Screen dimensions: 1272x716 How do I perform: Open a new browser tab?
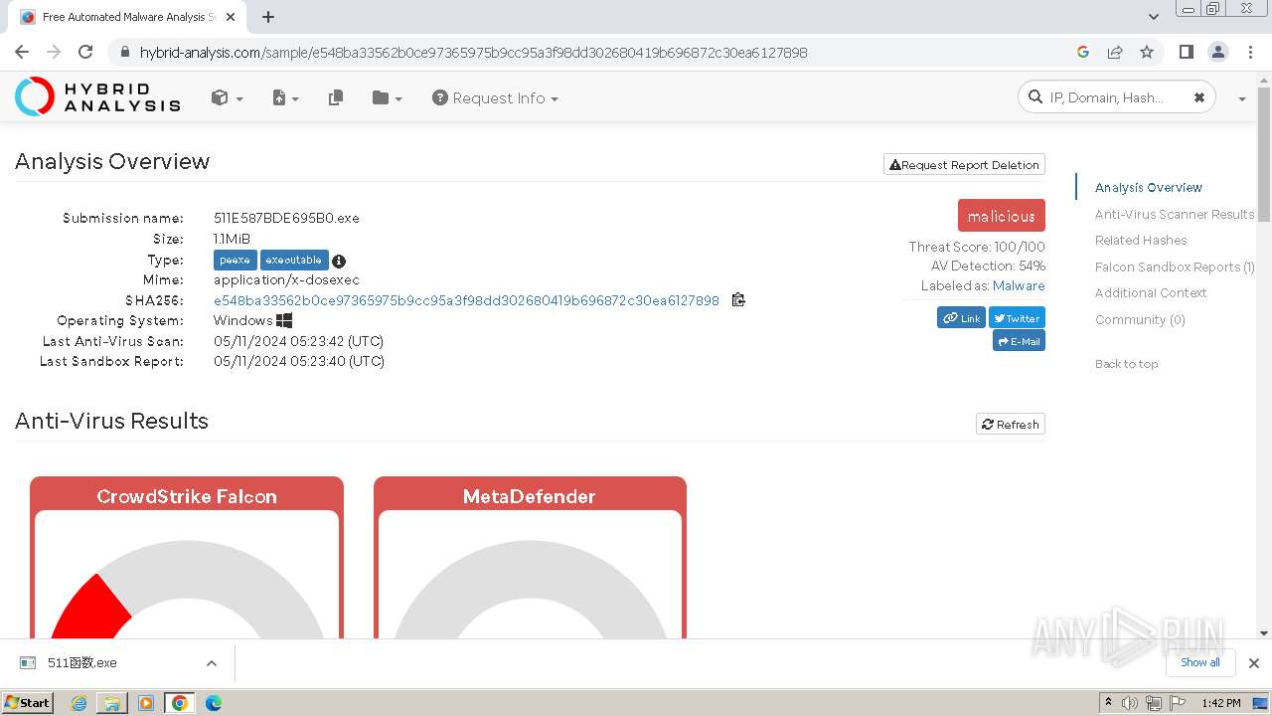[268, 17]
